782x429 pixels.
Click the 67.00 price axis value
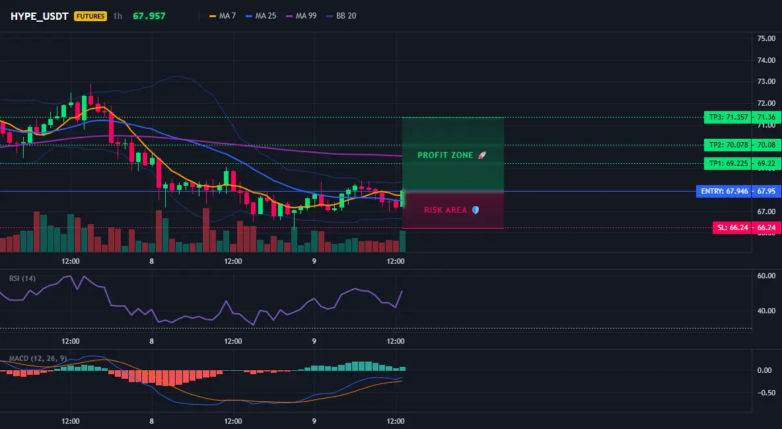(x=766, y=212)
